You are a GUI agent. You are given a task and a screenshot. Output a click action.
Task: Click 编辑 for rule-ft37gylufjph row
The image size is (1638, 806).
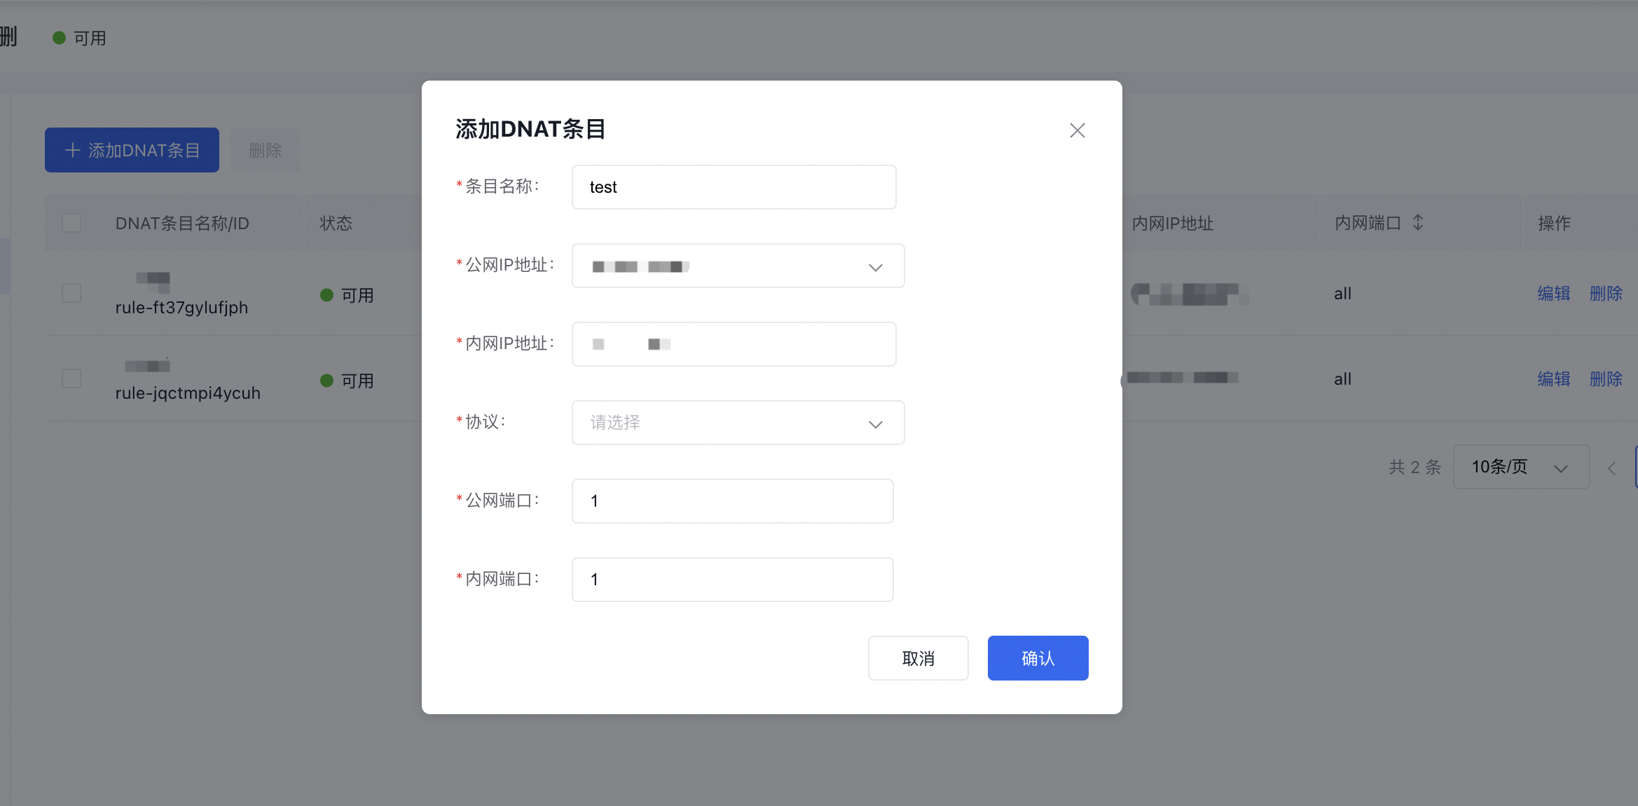pos(1553,294)
